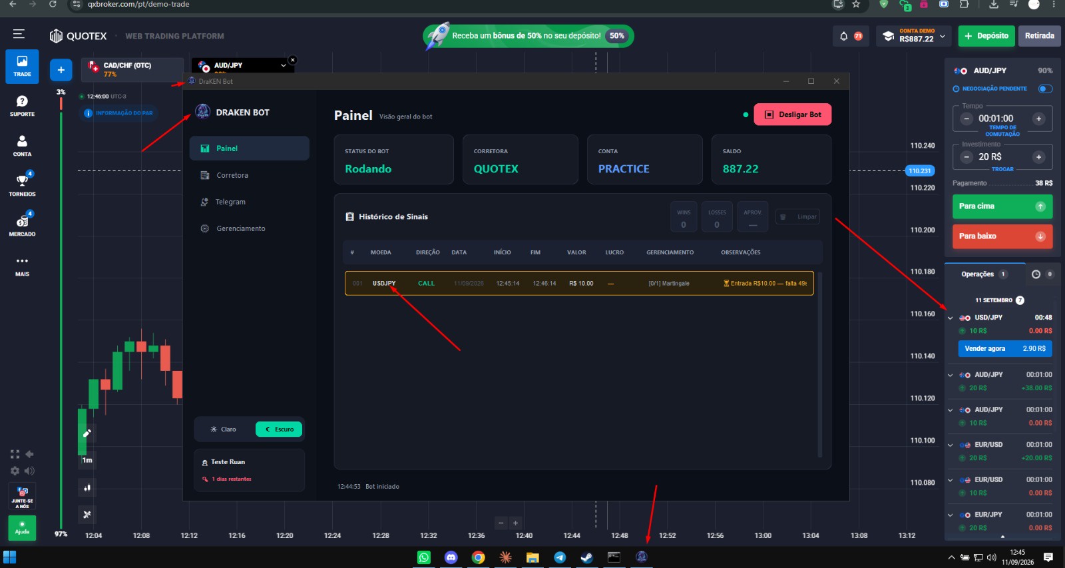
Task: Open the 1m timeframe selector
Action: point(87,460)
